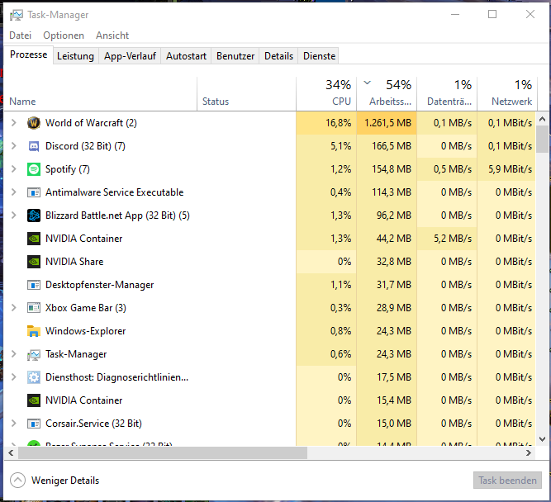551x502 pixels.
Task: Sort by the Name column header
Action: click(101, 94)
